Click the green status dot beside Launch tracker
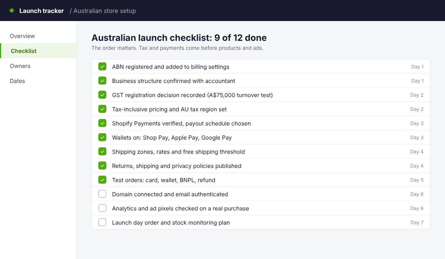 tap(12, 11)
